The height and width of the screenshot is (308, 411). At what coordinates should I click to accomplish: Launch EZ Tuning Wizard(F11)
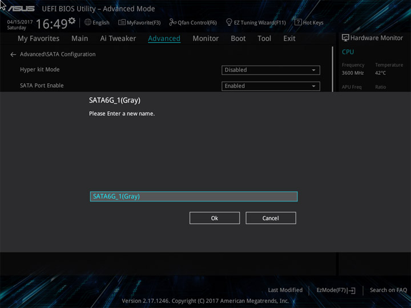pos(256,22)
